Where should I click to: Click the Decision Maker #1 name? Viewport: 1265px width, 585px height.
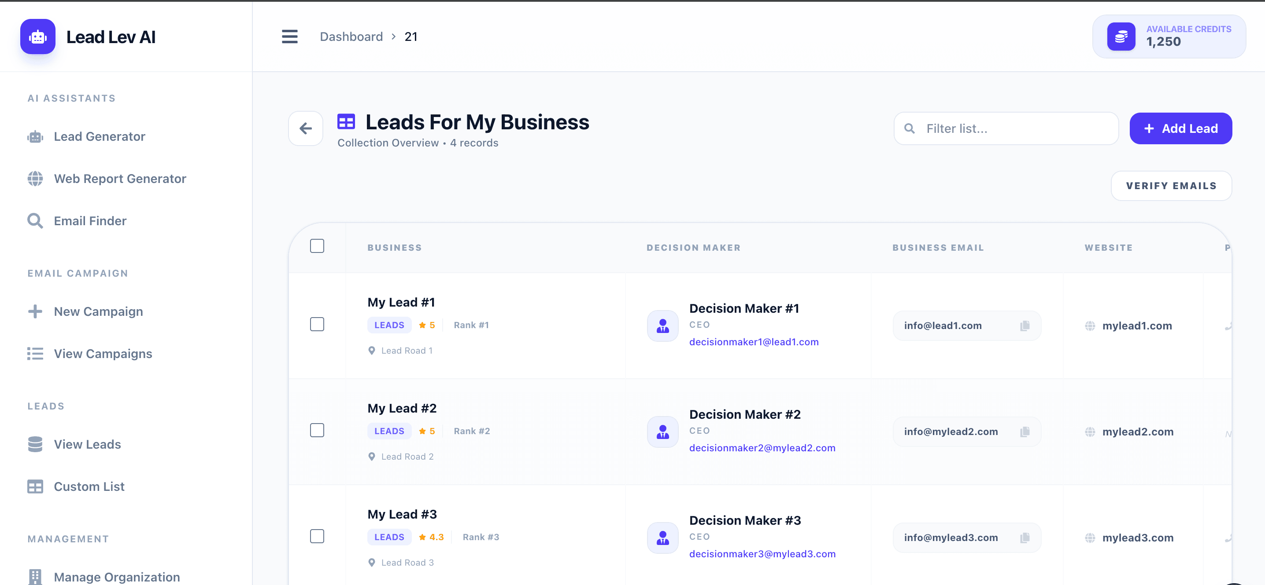(x=744, y=308)
